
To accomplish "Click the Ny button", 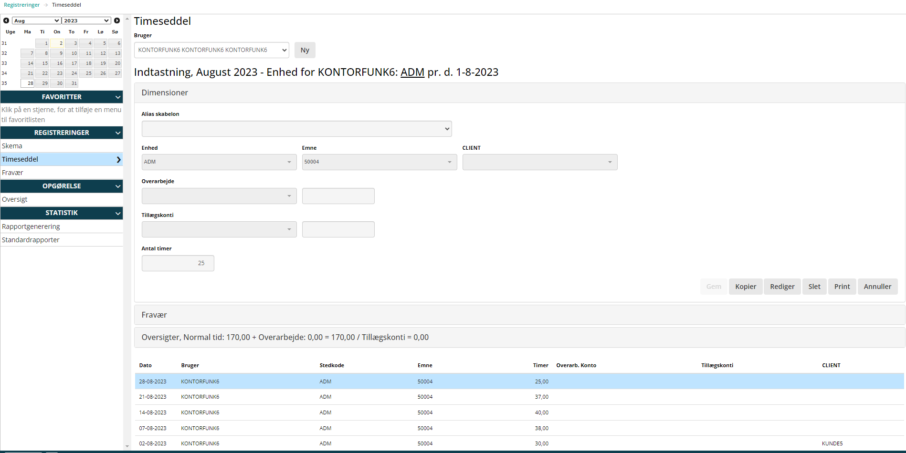I will 305,50.
